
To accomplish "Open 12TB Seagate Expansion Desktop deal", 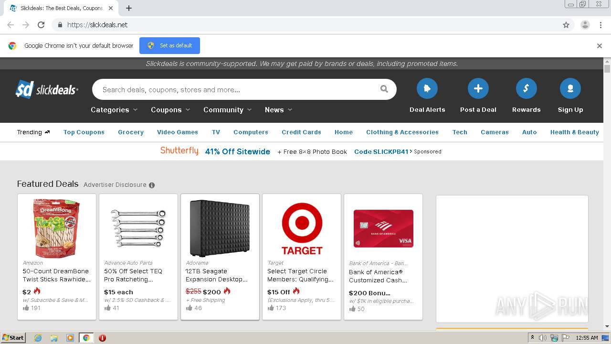I will (x=217, y=275).
